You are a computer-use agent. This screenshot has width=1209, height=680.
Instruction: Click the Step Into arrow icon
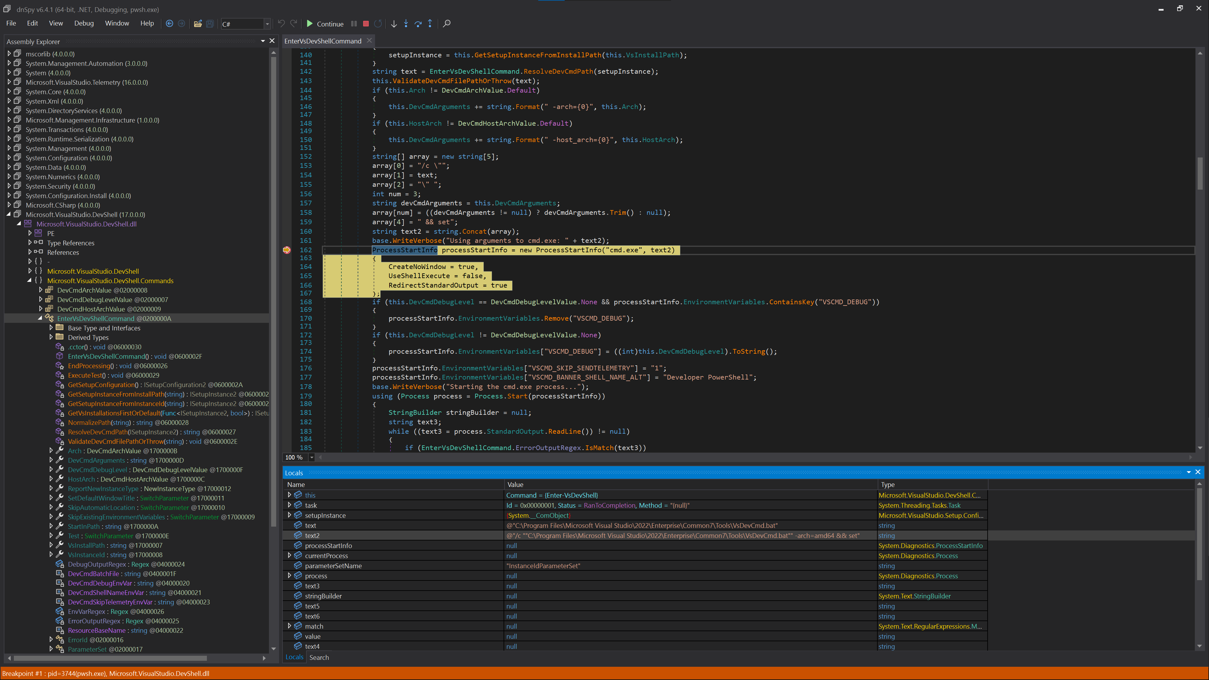coord(406,23)
